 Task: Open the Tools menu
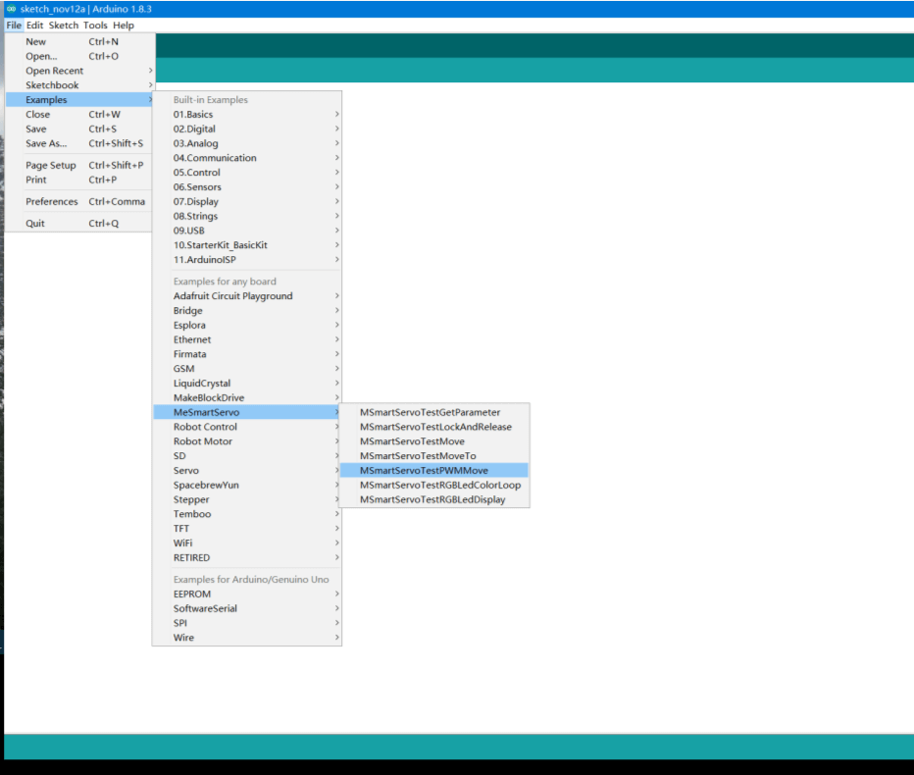point(95,26)
